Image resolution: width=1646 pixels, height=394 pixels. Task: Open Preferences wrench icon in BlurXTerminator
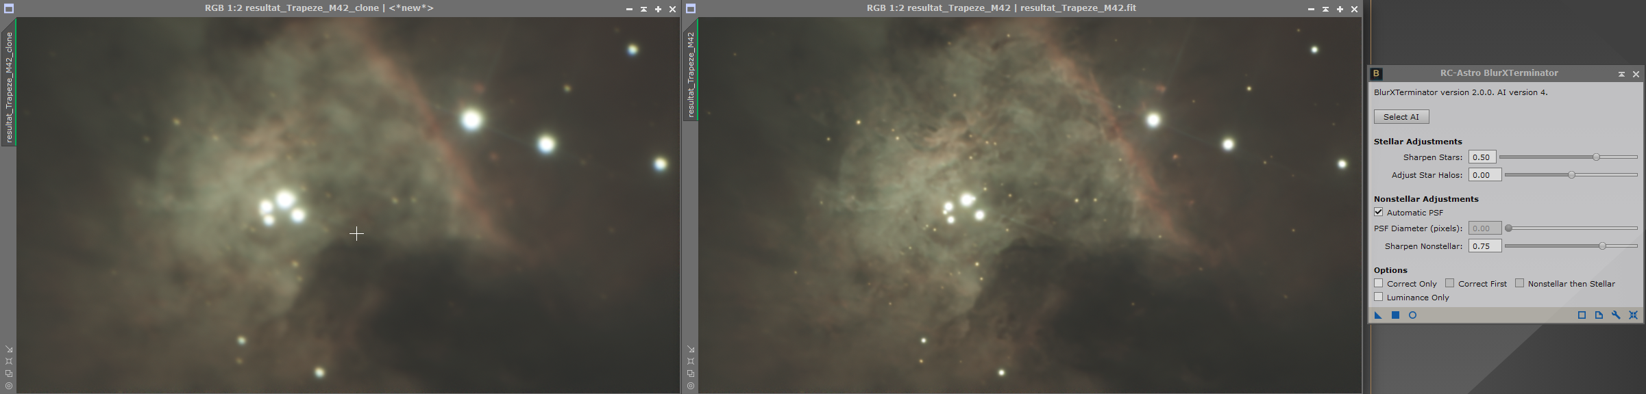(x=1616, y=315)
